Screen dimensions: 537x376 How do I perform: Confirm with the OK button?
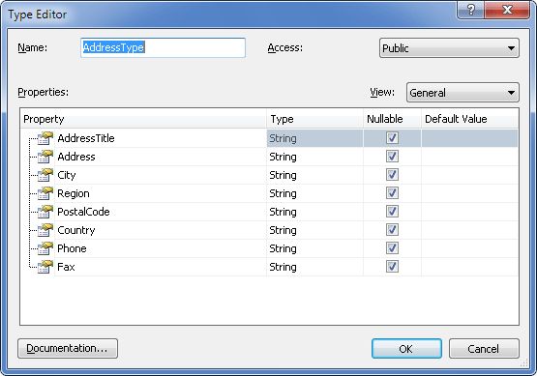[x=406, y=349]
